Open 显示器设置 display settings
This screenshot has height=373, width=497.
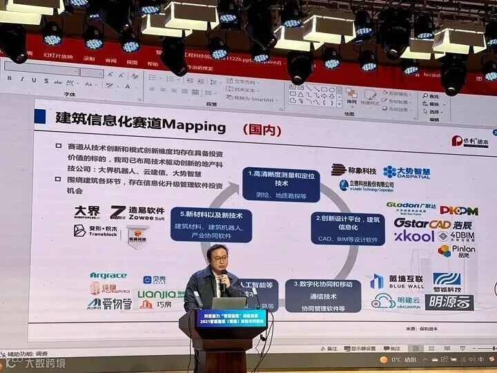coord(360,348)
